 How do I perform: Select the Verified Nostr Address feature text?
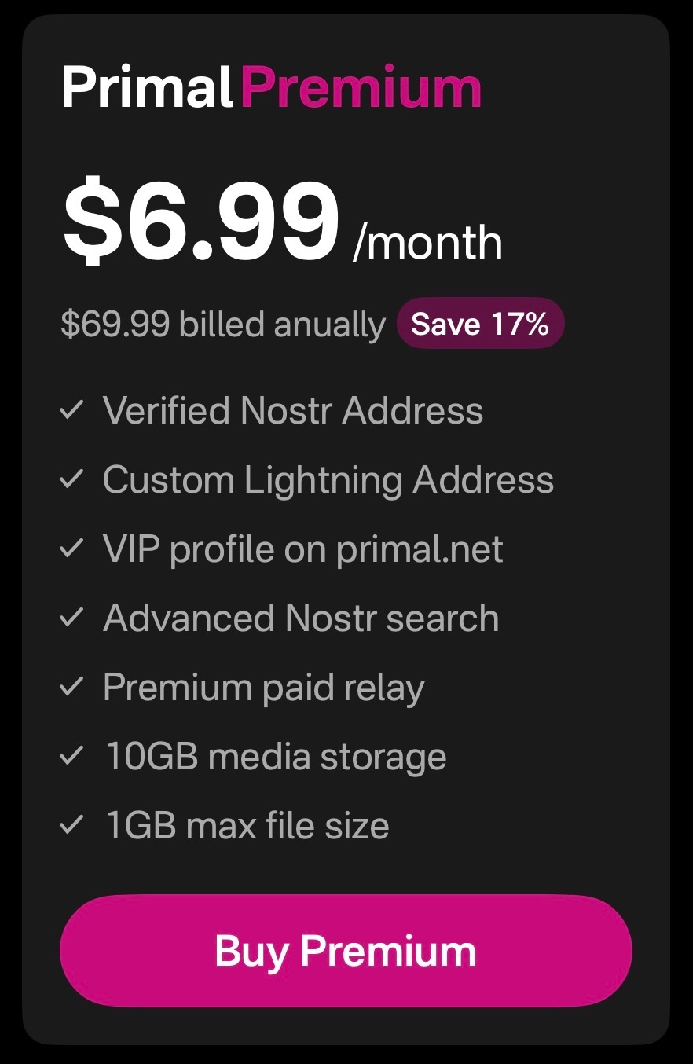click(293, 410)
